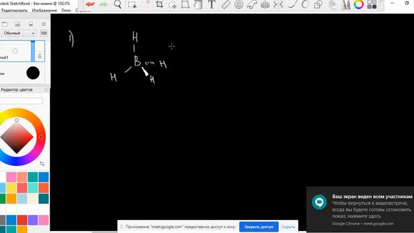This screenshot has width=414, height=233.
Task: Open the Brush Palette pencils icon
Action: [345, 5]
